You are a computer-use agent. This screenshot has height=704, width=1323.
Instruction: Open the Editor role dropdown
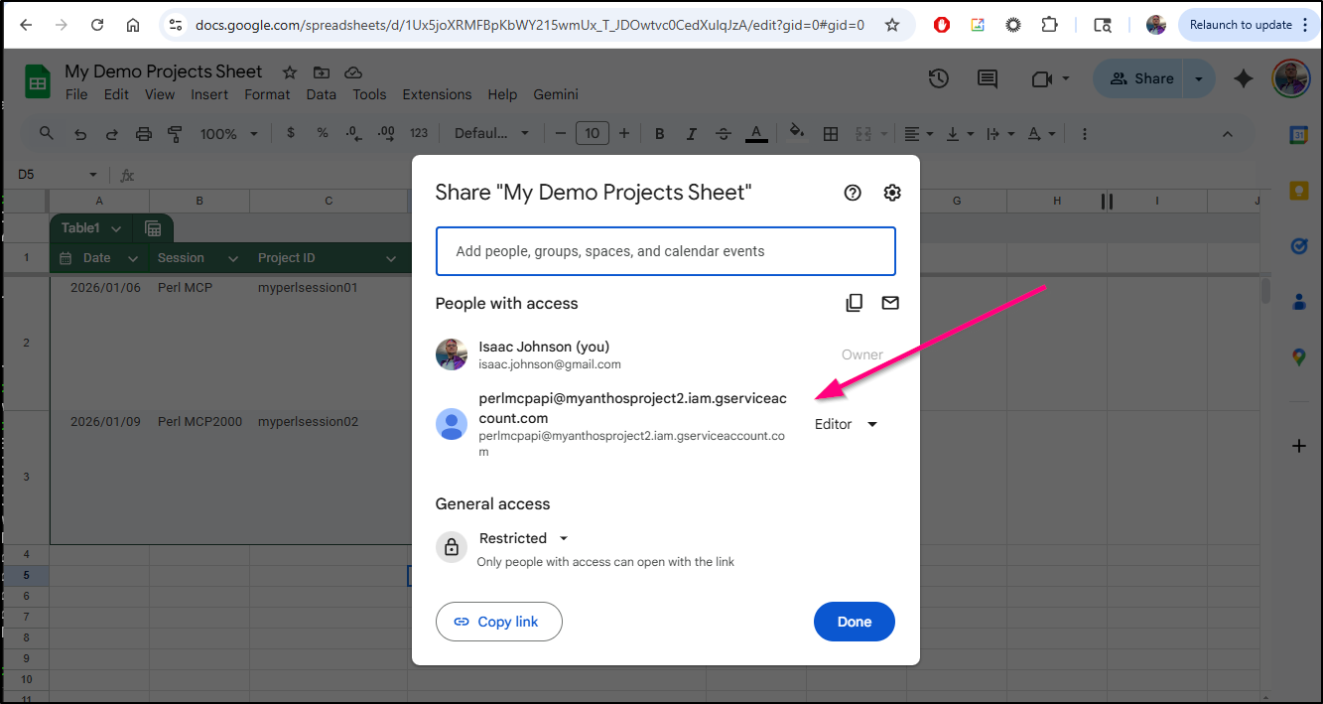tap(846, 424)
